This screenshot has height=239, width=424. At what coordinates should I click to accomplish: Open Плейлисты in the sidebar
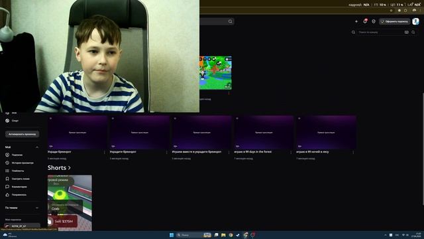click(15, 171)
